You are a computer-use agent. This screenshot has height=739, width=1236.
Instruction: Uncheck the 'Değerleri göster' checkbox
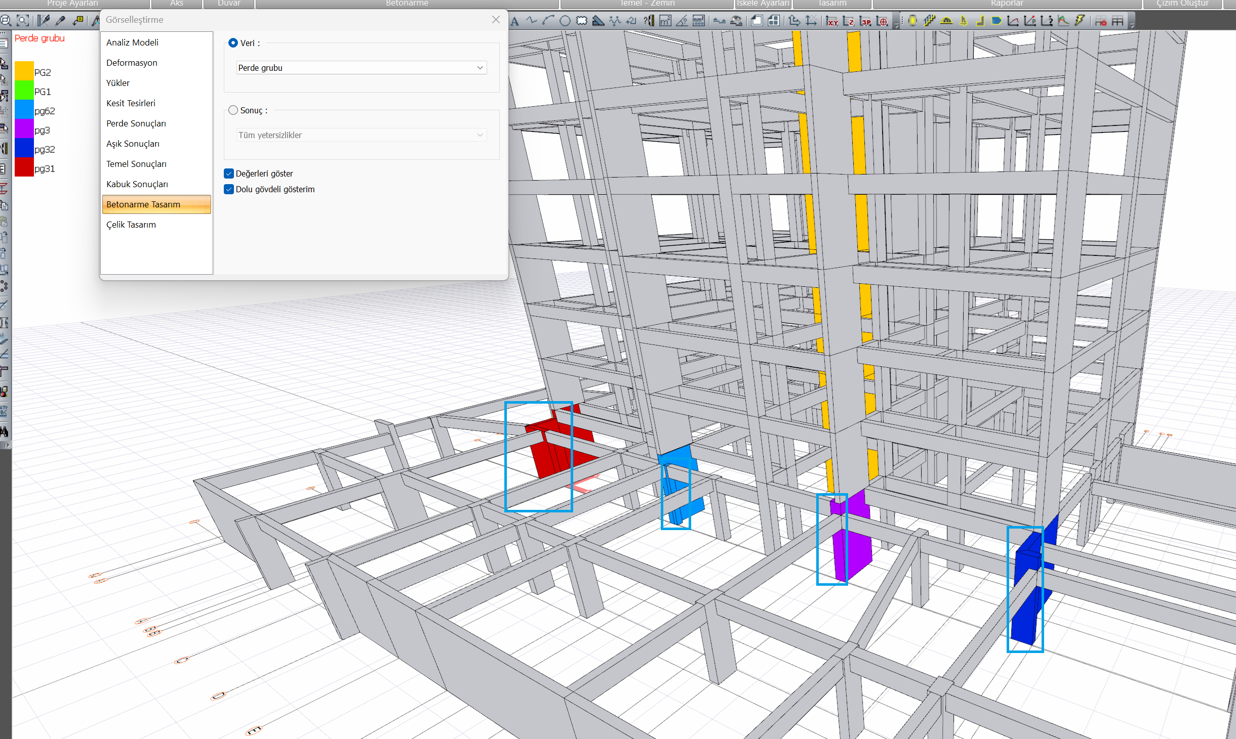[x=229, y=173]
